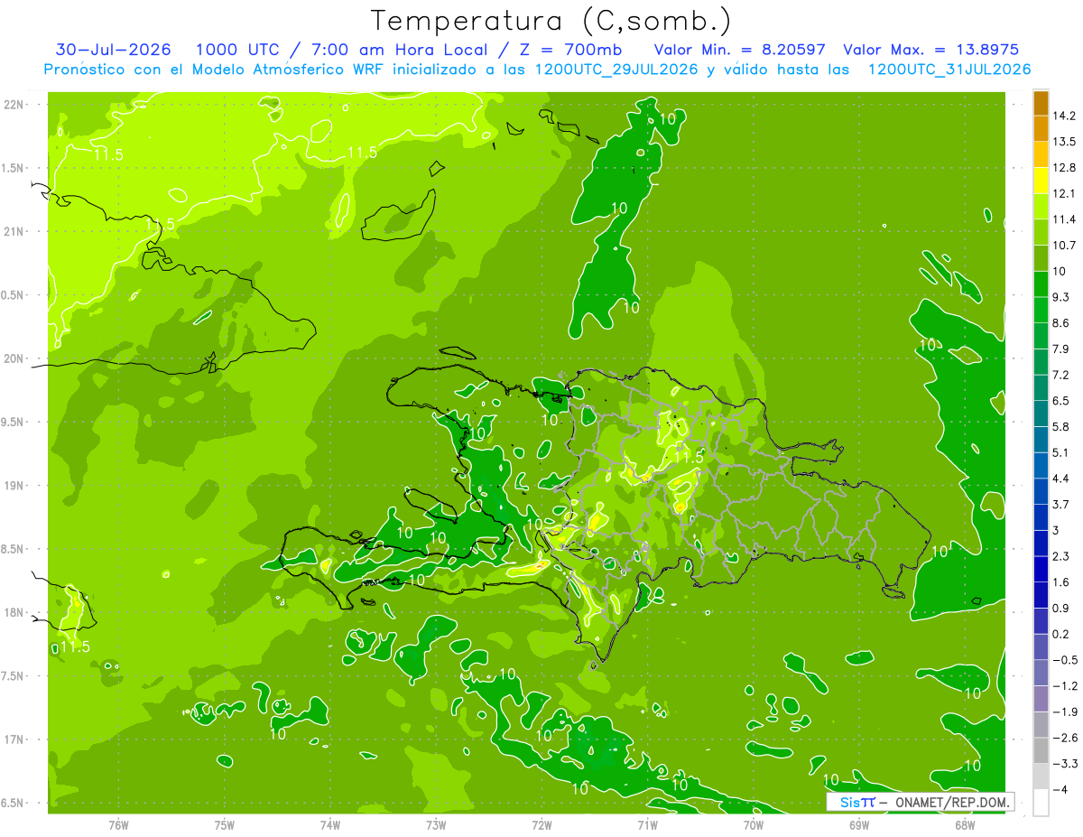Click the '-1.9' color scale value
The image size is (1083, 837).
[x=1065, y=712]
